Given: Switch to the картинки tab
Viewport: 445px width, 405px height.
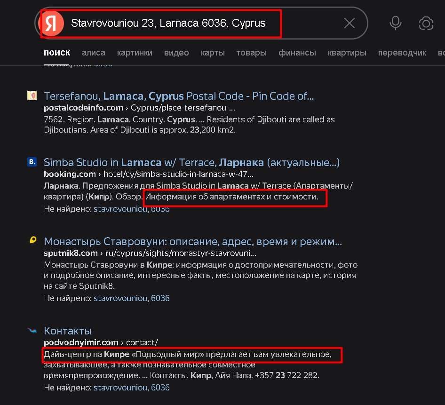Looking at the screenshot, I should [x=135, y=53].
